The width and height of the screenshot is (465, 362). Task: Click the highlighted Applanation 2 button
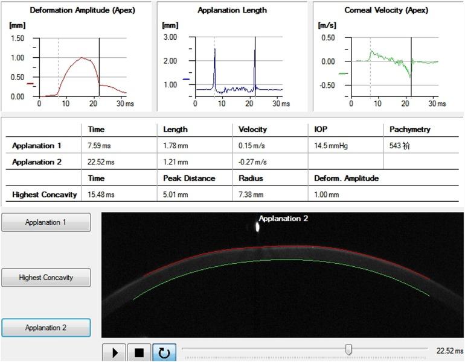(46, 328)
